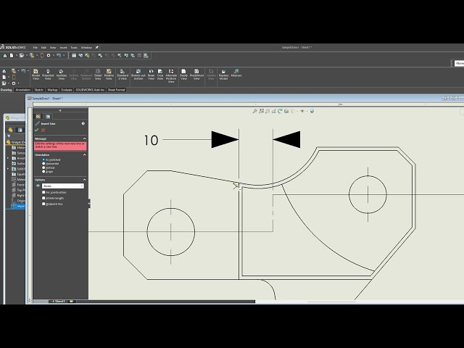Collapse the Orientation section
Viewport: 464px width, 348px height.
point(84,154)
